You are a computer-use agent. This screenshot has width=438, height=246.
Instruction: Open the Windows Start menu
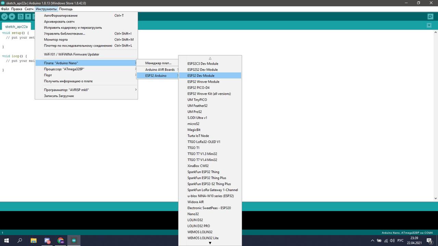coord(6,241)
